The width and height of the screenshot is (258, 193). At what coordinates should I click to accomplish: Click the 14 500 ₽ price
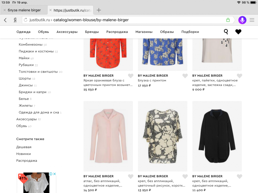pos(90,190)
